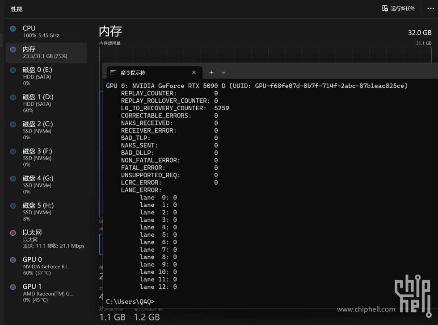Screen dimensions: 438x325
Task: Close the 命令提示符 tab
Action: point(194,72)
